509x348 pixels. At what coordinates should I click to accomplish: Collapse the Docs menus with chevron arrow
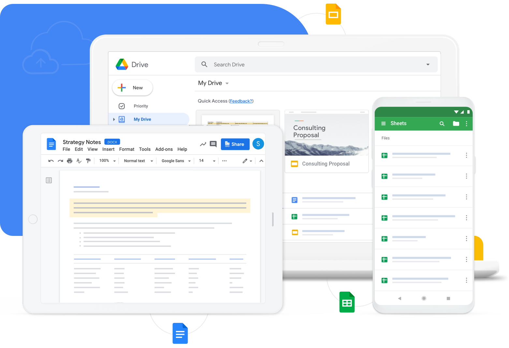[261, 161]
